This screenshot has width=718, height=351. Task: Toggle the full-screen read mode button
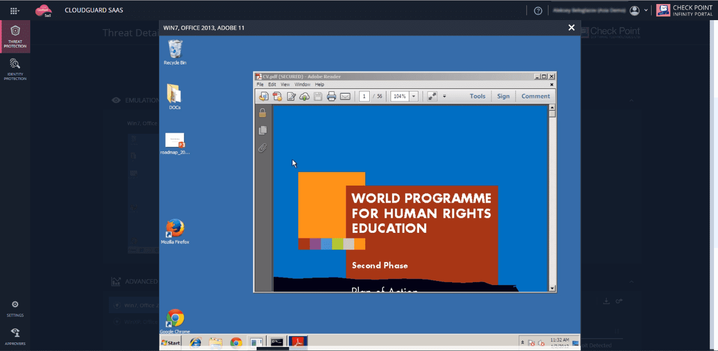432,97
